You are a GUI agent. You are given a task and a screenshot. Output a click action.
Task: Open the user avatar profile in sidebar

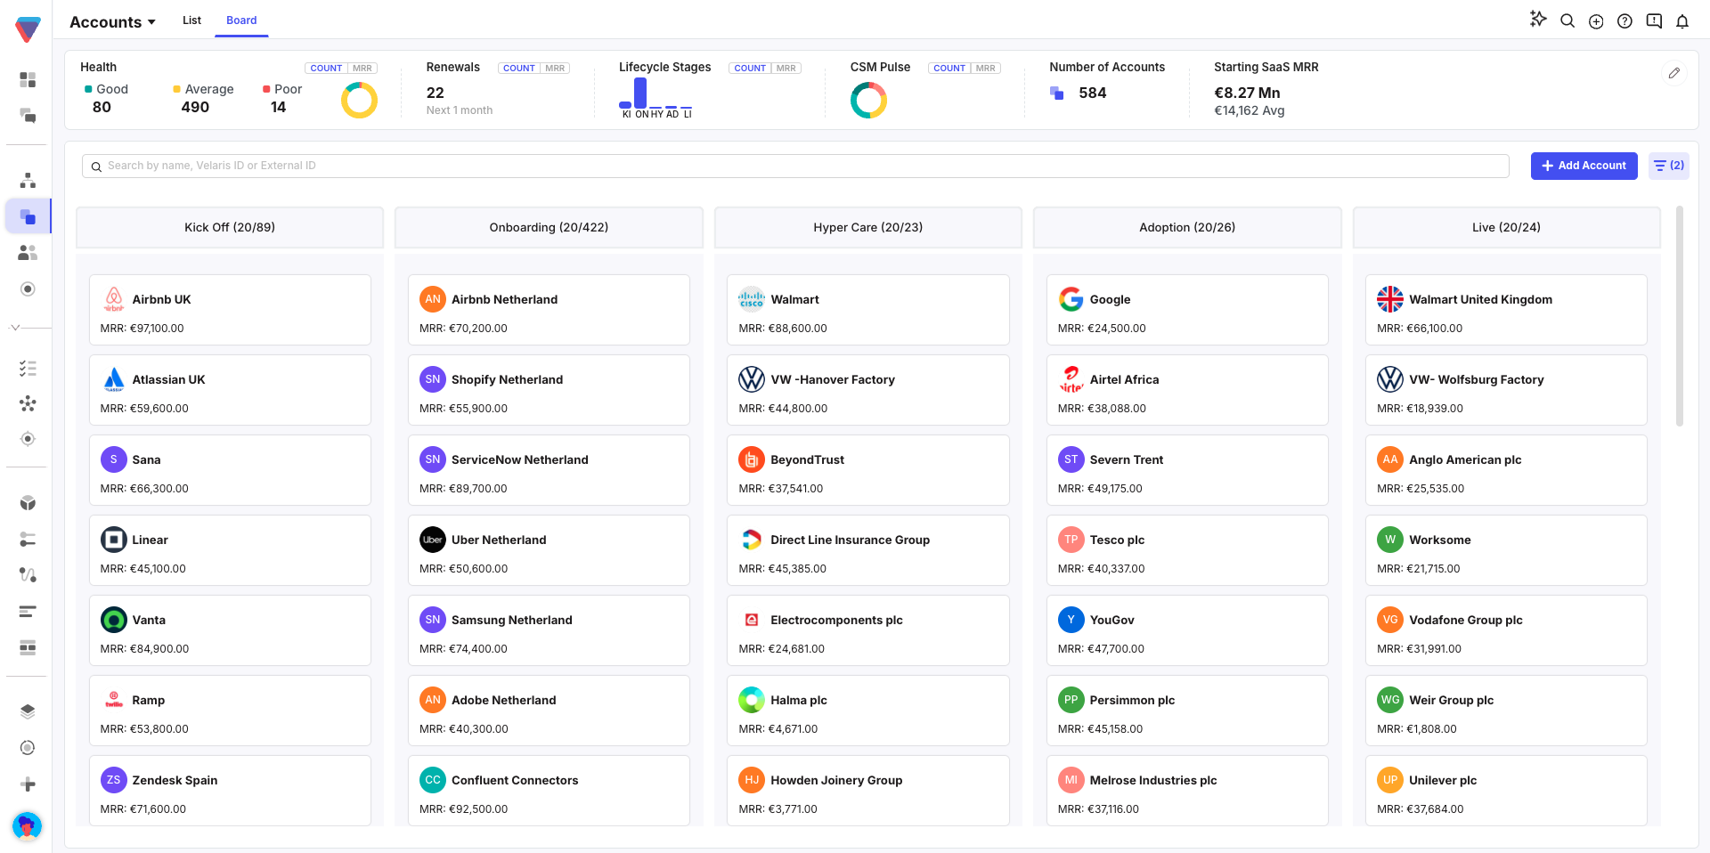pos(28,825)
